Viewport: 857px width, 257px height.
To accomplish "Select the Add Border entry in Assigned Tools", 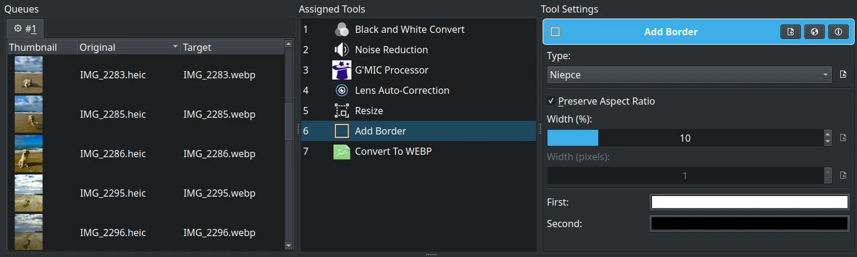I will tap(380, 131).
